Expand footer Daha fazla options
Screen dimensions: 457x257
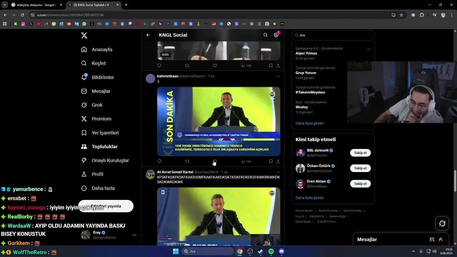pyautogui.click(x=304, y=222)
